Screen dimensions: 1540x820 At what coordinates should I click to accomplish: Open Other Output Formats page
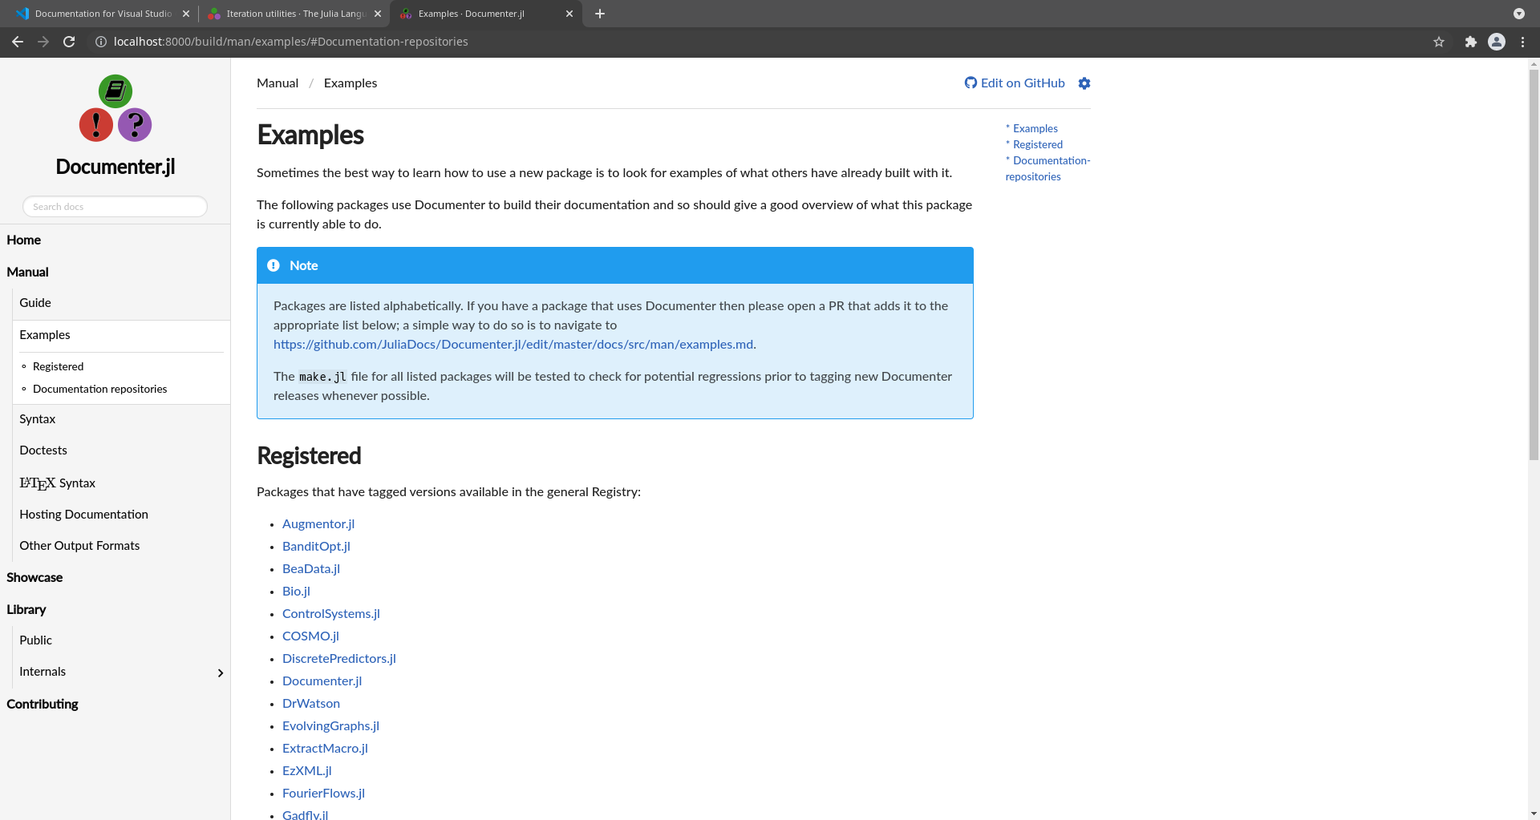(79, 546)
